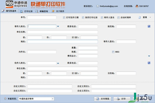Click the 打印记录 tab icon
155x103 pixels.
pos(21,11)
